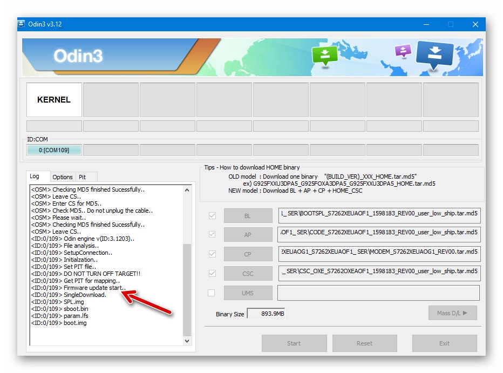Click the BL file button
The width and height of the screenshot is (503, 373).
click(x=248, y=216)
